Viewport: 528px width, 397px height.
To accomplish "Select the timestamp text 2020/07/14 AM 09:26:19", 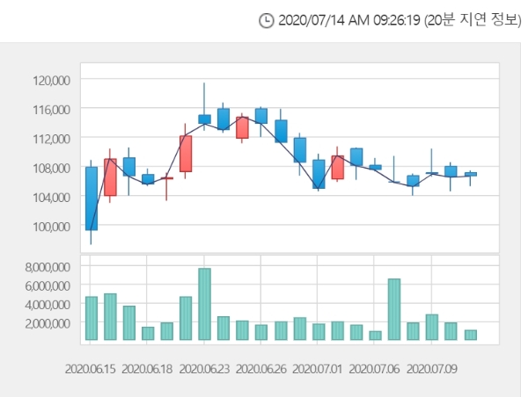I will [x=349, y=20].
